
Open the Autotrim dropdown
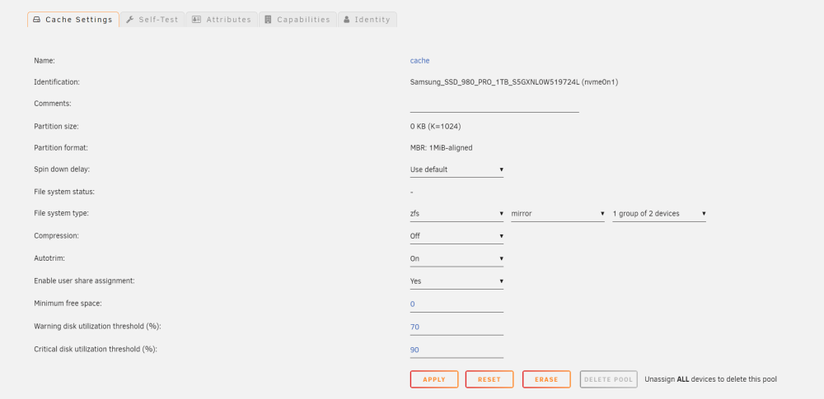(456, 259)
